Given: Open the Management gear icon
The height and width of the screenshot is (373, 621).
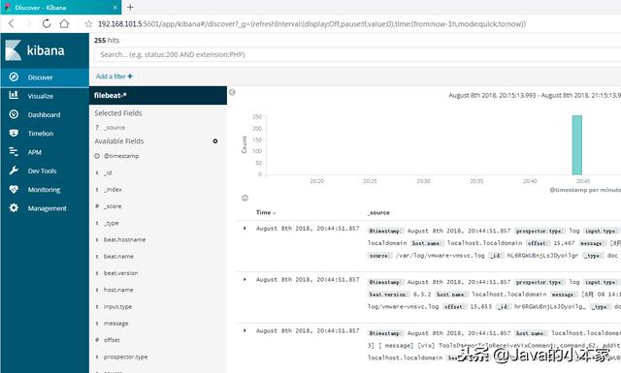Looking at the screenshot, I should pos(14,207).
